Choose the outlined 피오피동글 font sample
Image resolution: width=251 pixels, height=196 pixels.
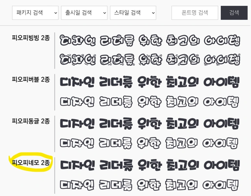[149, 143]
